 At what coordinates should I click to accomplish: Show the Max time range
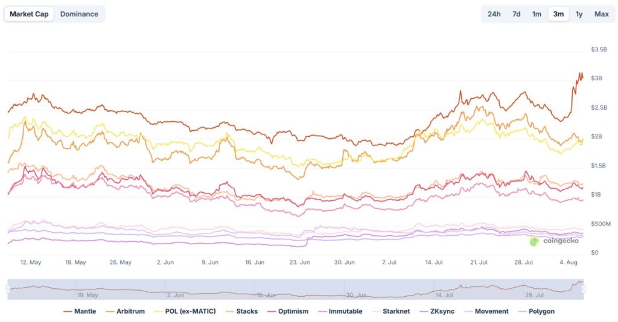pos(601,14)
